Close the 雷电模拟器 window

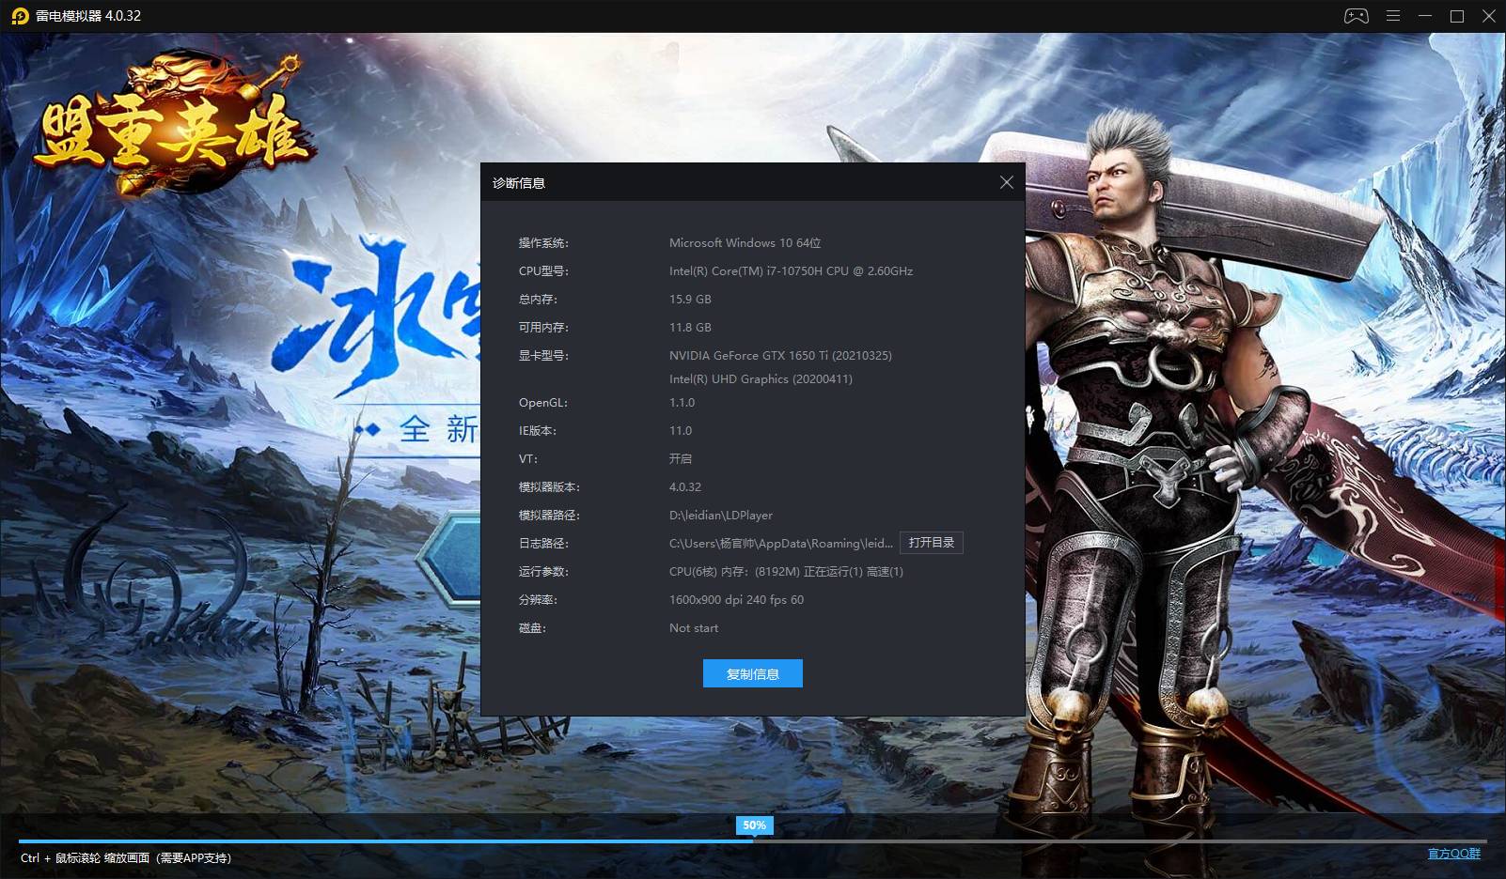pyautogui.click(x=1489, y=16)
